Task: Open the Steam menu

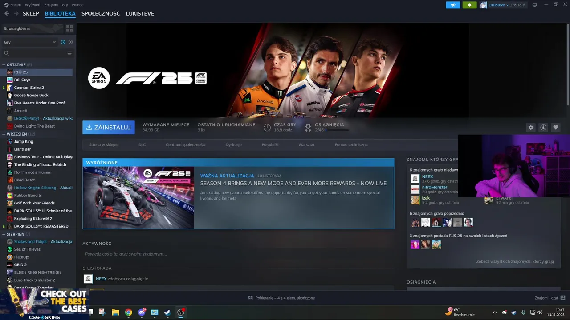Action: tap(13, 5)
